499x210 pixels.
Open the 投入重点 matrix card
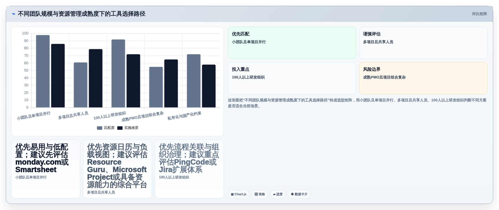[x=292, y=78]
